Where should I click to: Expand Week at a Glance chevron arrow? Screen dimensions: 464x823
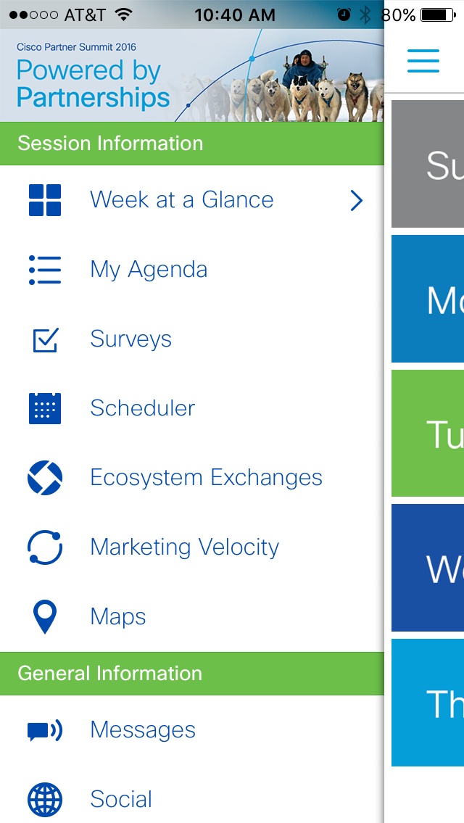tap(356, 200)
